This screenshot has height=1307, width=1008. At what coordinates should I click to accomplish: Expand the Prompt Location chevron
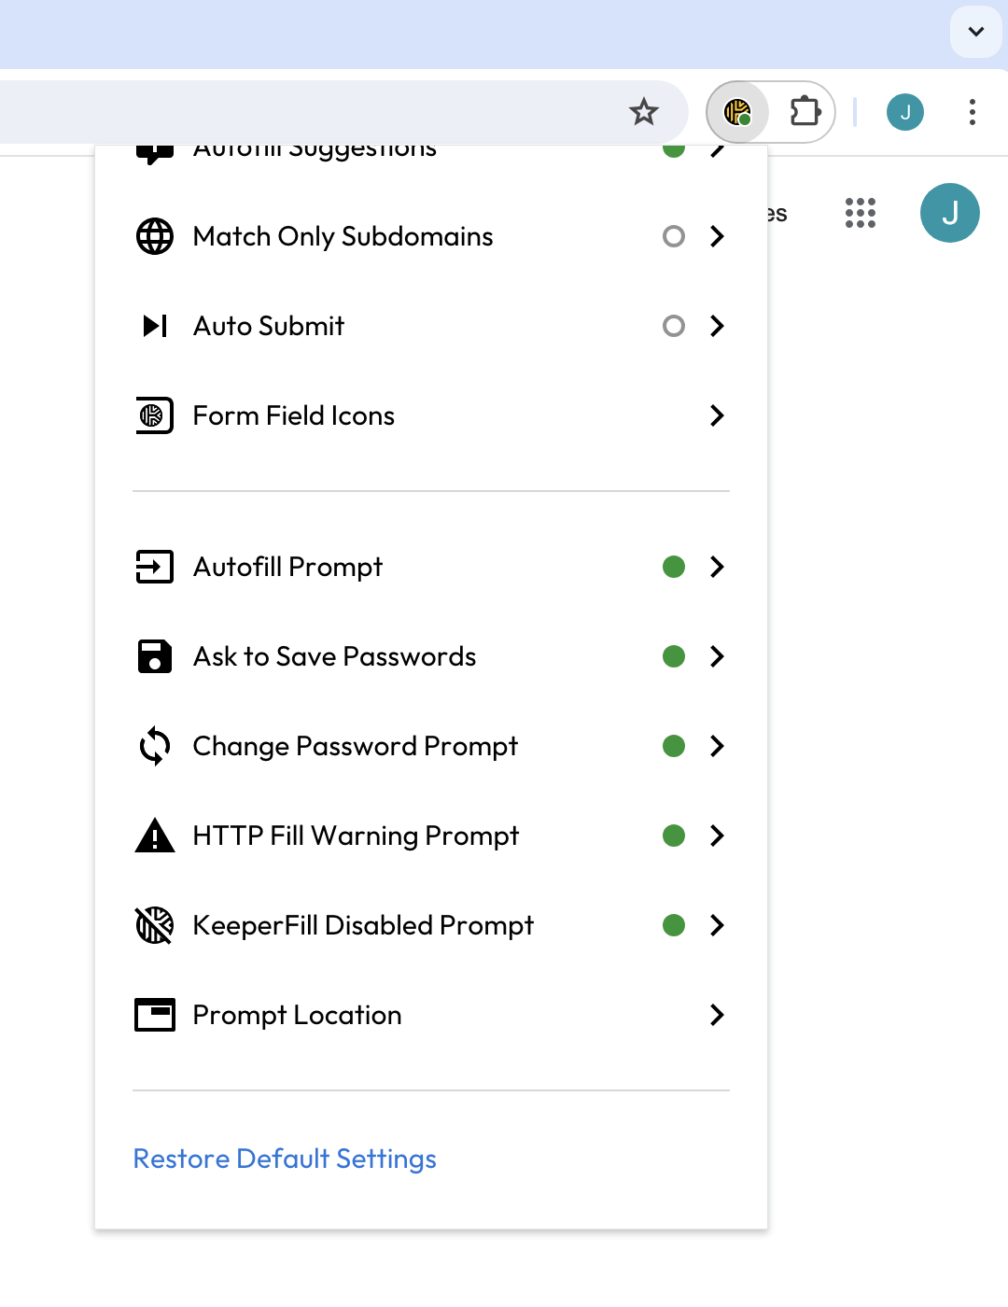point(717,1015)
